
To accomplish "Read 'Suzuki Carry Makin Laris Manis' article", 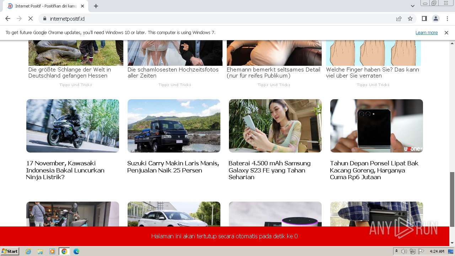I will [x=173, y=167].
